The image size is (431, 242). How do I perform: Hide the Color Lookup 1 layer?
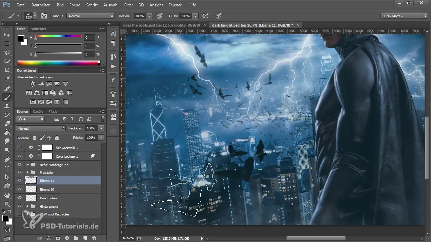[x=20, y=156]
